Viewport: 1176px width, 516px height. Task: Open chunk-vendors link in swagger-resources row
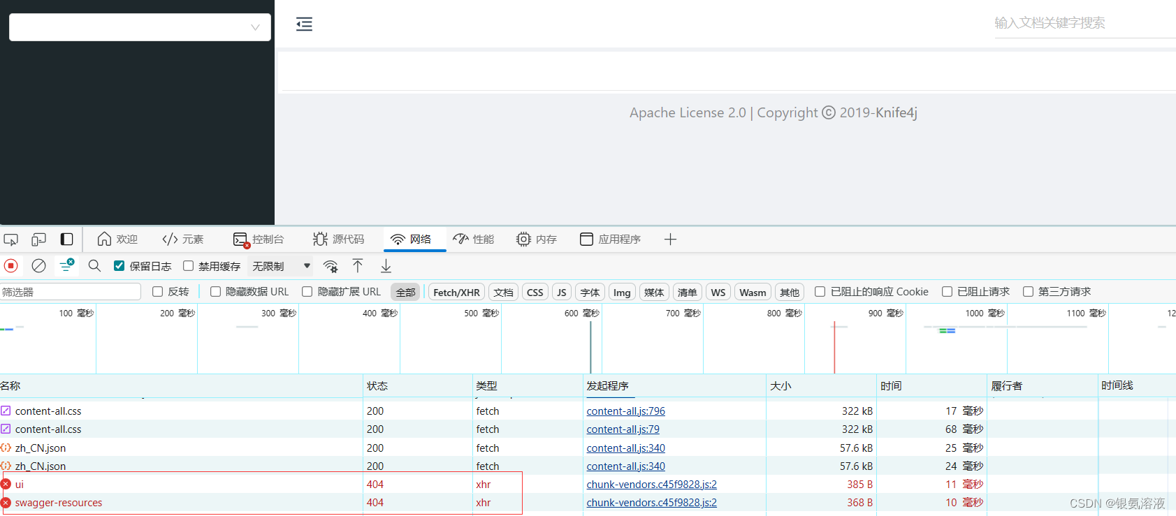(651, 503)
